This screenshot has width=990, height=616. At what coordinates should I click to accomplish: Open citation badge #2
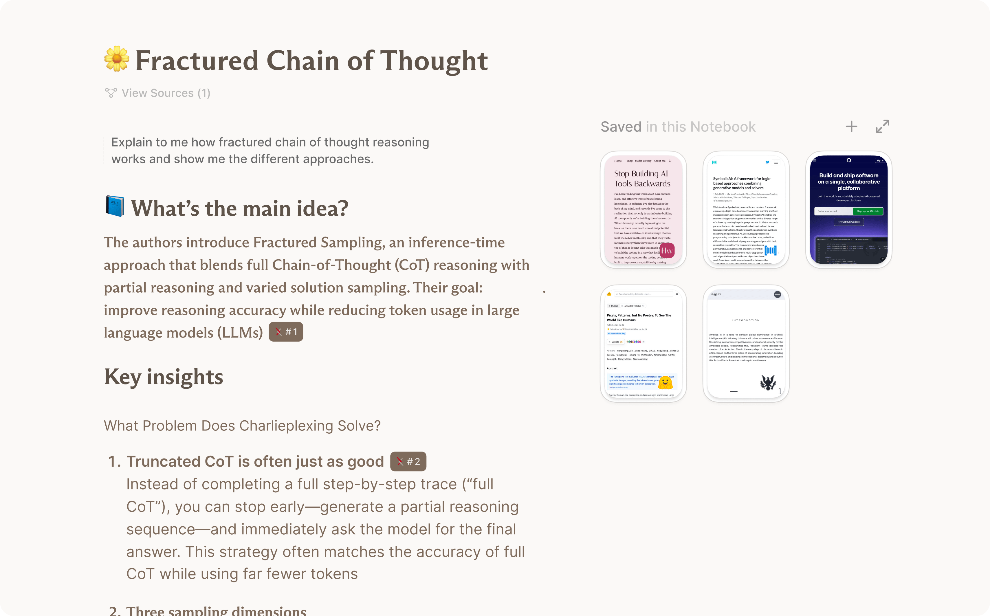point(408,462)
